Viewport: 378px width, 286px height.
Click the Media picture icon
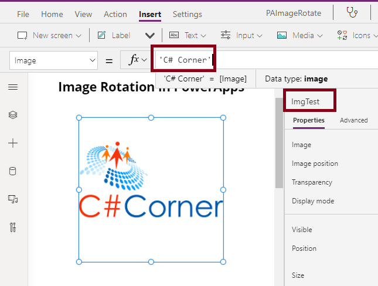pyautogui.click(x=282, y=35)
